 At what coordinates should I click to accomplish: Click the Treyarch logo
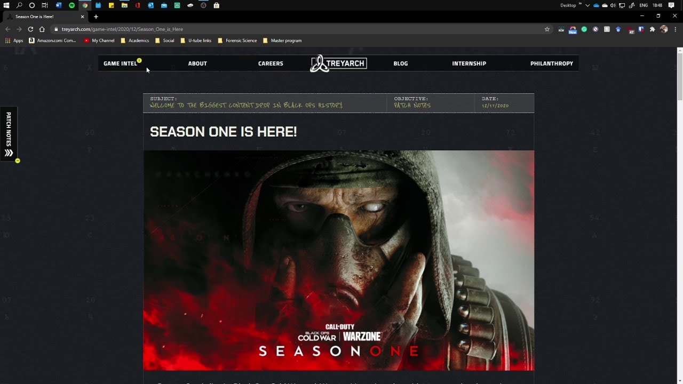(338, 63)
